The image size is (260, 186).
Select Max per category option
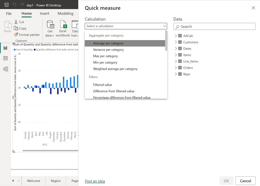click(x=125, y=56)
